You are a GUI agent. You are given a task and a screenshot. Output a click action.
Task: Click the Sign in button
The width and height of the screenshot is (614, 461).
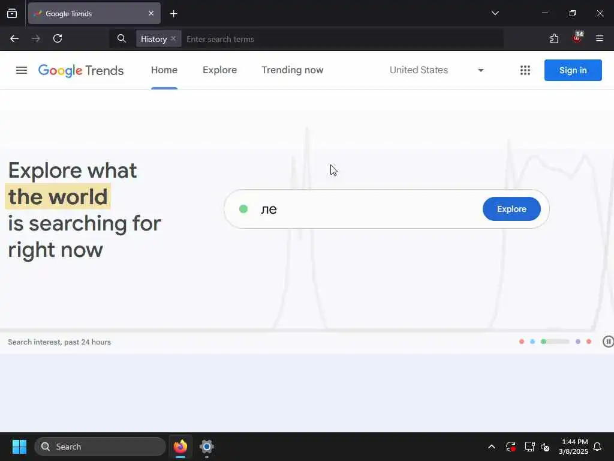pyautogui.click(x=573, y=70)
